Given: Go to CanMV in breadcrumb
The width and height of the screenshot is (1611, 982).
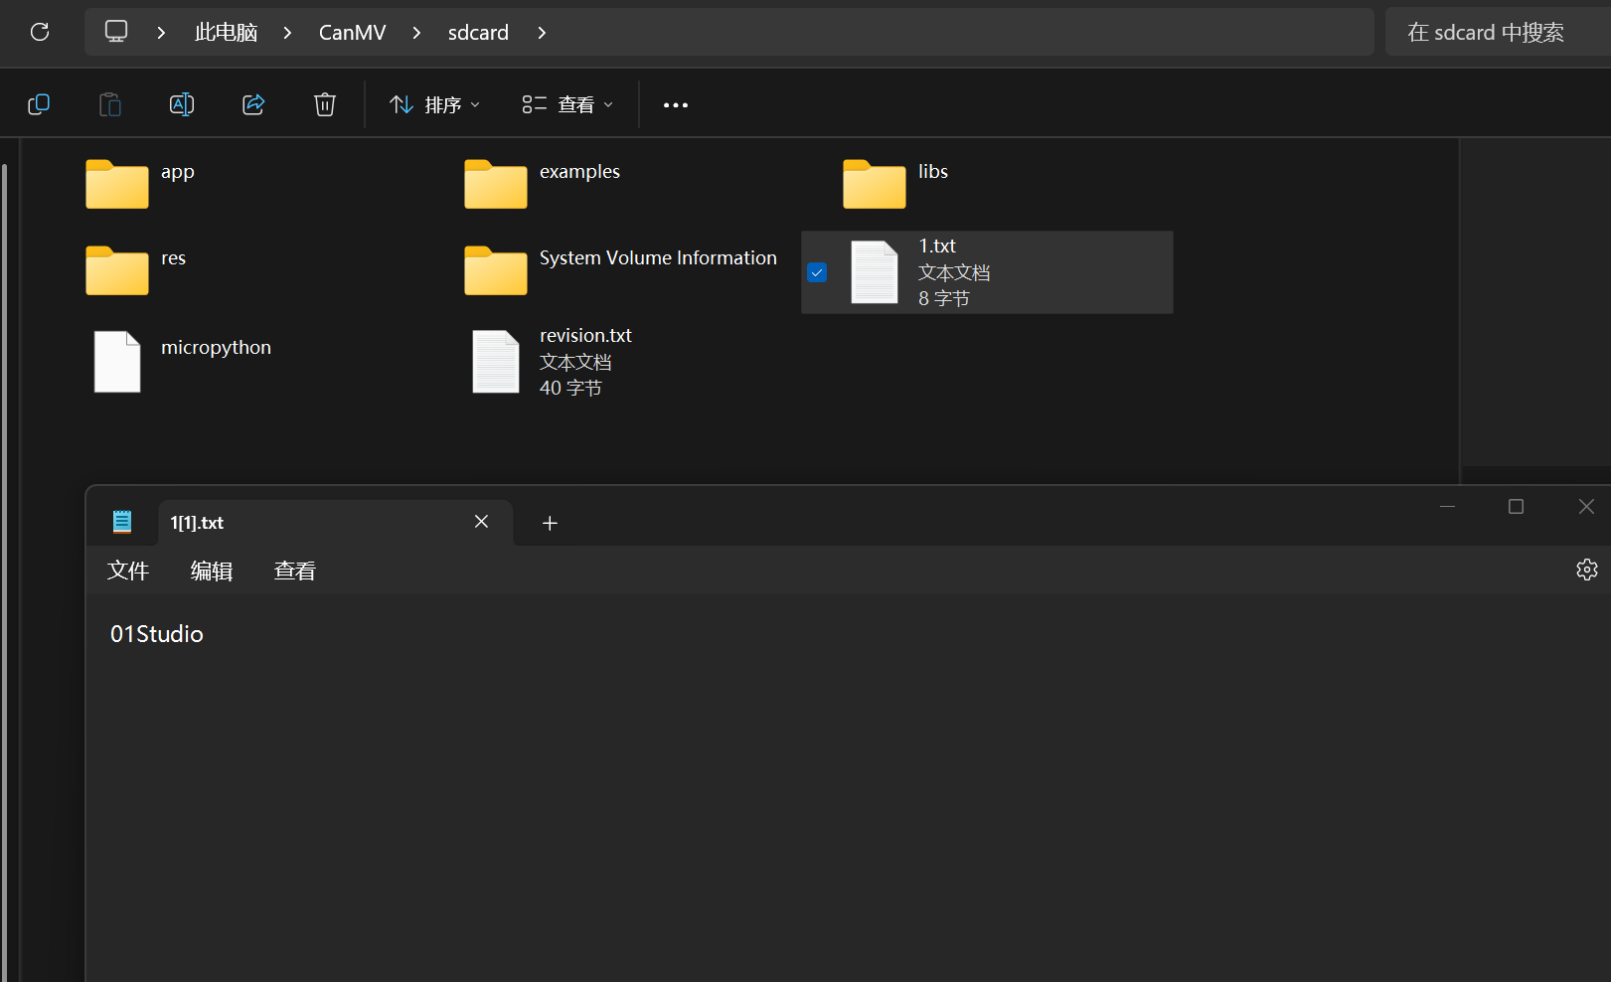Looking at the screenshot, I should pyautogui.click(x=352, y=33).
